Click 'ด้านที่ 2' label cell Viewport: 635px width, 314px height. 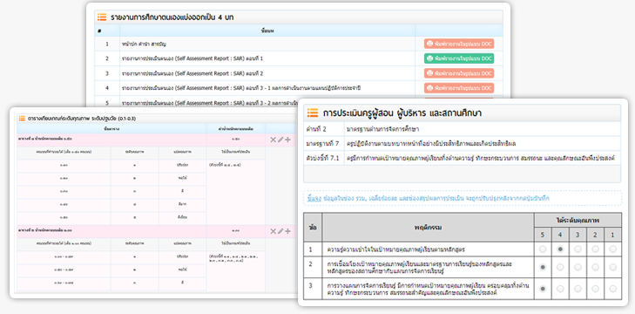[323, 129]
